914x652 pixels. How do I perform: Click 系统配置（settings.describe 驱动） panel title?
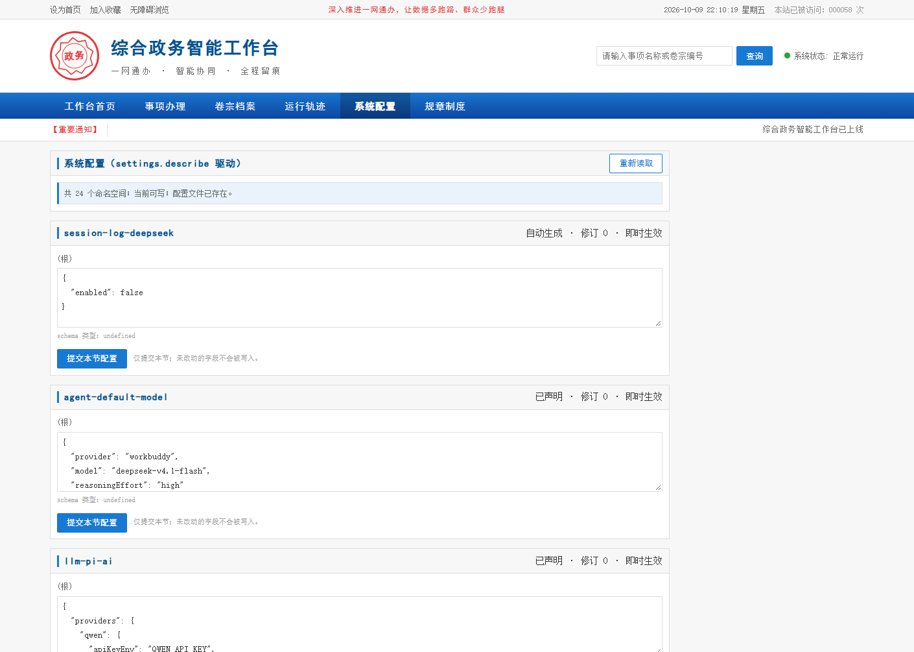click(x=152, y=163)
